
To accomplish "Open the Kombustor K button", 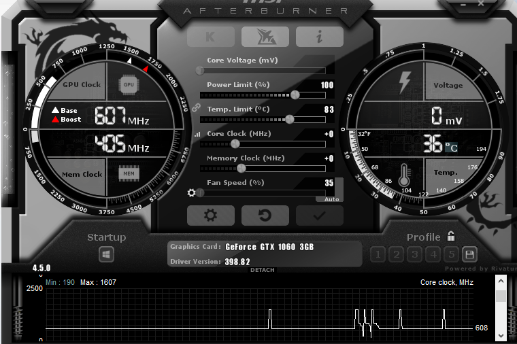I will (x=211, y=37).
